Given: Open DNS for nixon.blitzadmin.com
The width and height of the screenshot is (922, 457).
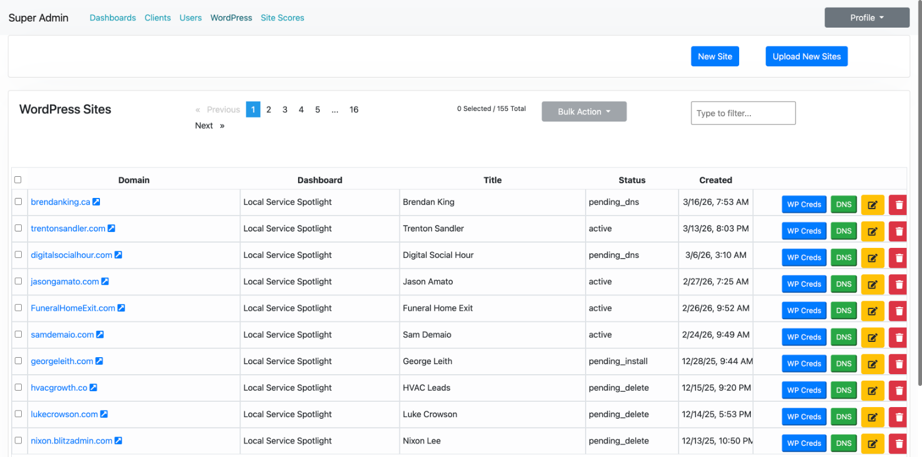Looking at the screenshot, I should pyautogui.click(x=844, y=443).
